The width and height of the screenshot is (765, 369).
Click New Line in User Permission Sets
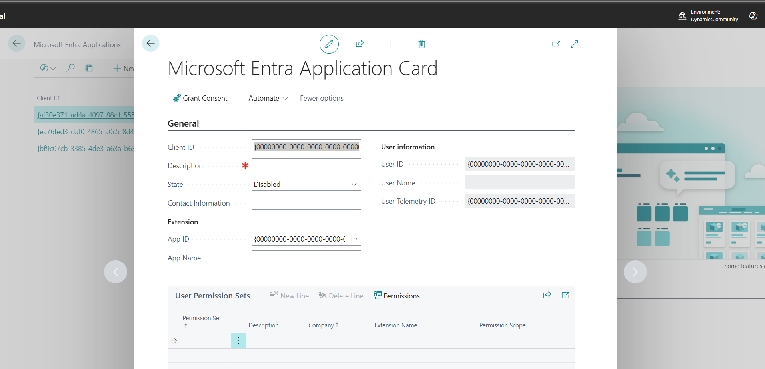(290, 296)
